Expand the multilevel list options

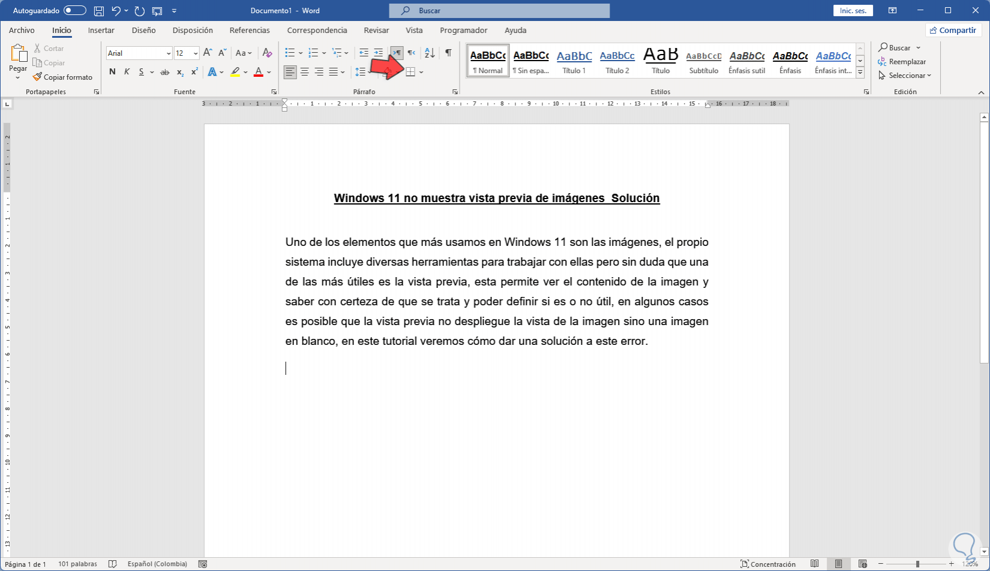point(347,53)
